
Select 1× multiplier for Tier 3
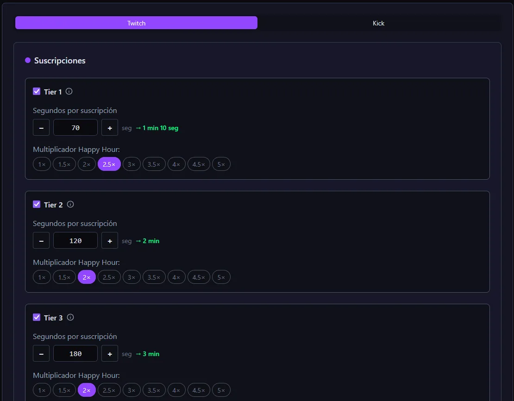pyautogui.click(x=42, y=390)
